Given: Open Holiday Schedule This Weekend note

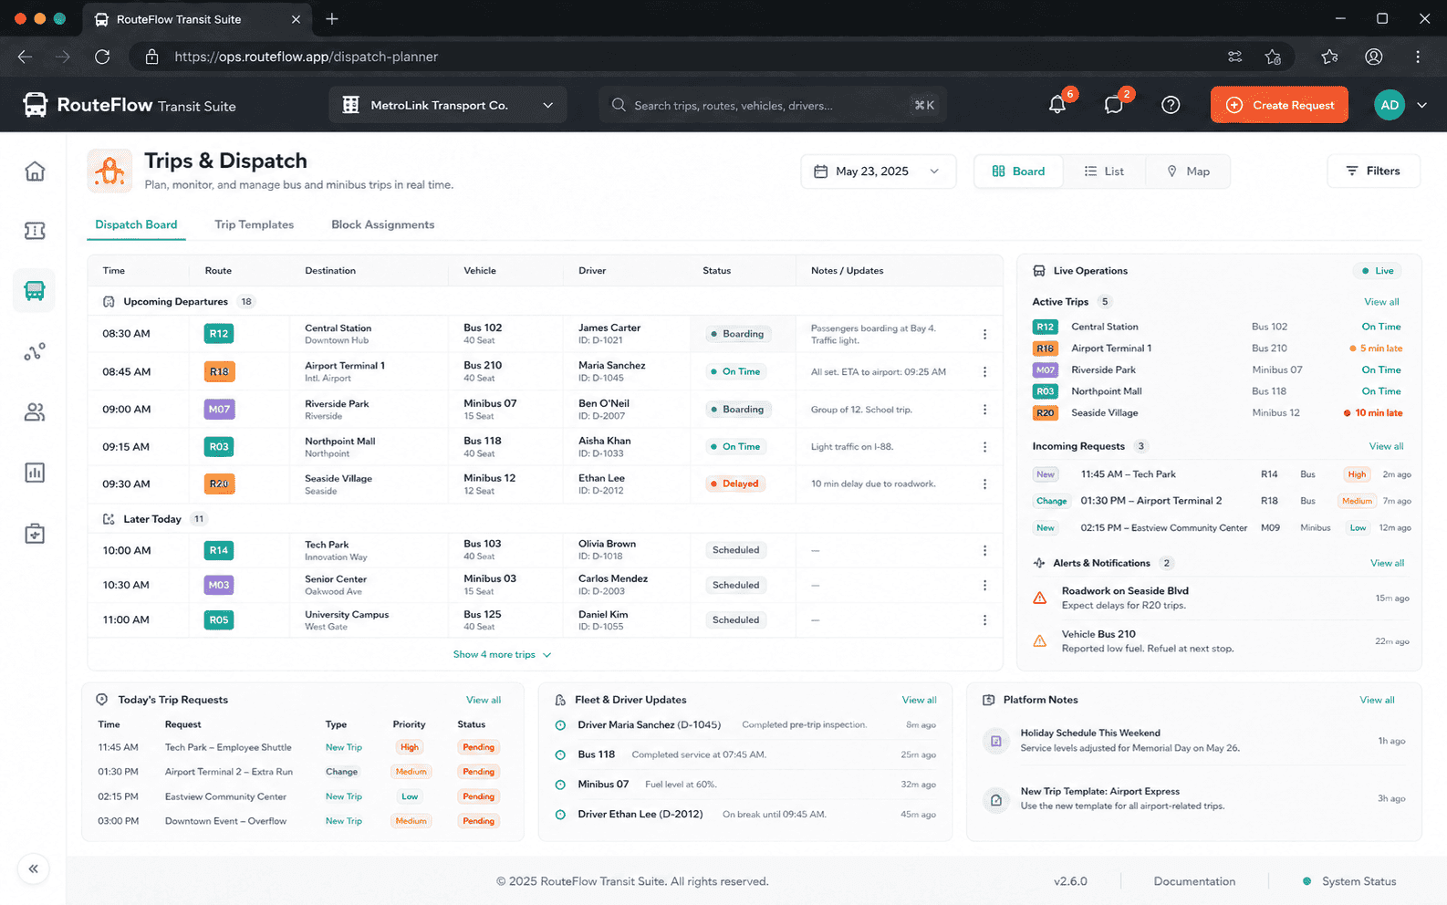Looking at the screenshot, I should [x=1196, y=741].
